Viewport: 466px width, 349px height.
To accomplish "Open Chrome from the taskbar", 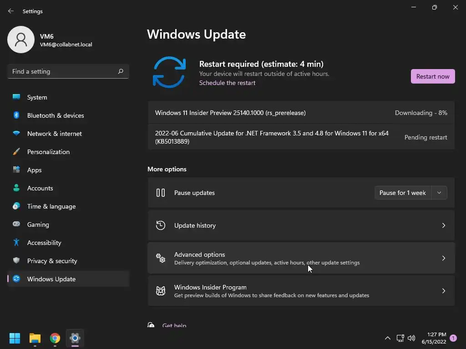I will pyautogui.click(x=55, y=338).
